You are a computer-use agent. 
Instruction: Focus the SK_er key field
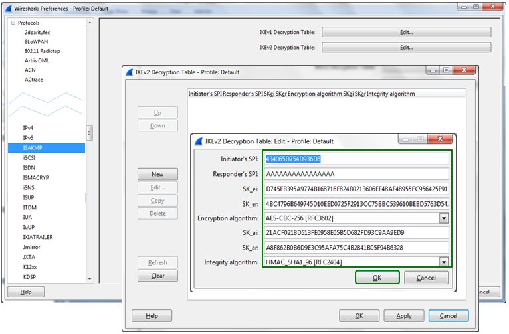[x=356, y=204]
